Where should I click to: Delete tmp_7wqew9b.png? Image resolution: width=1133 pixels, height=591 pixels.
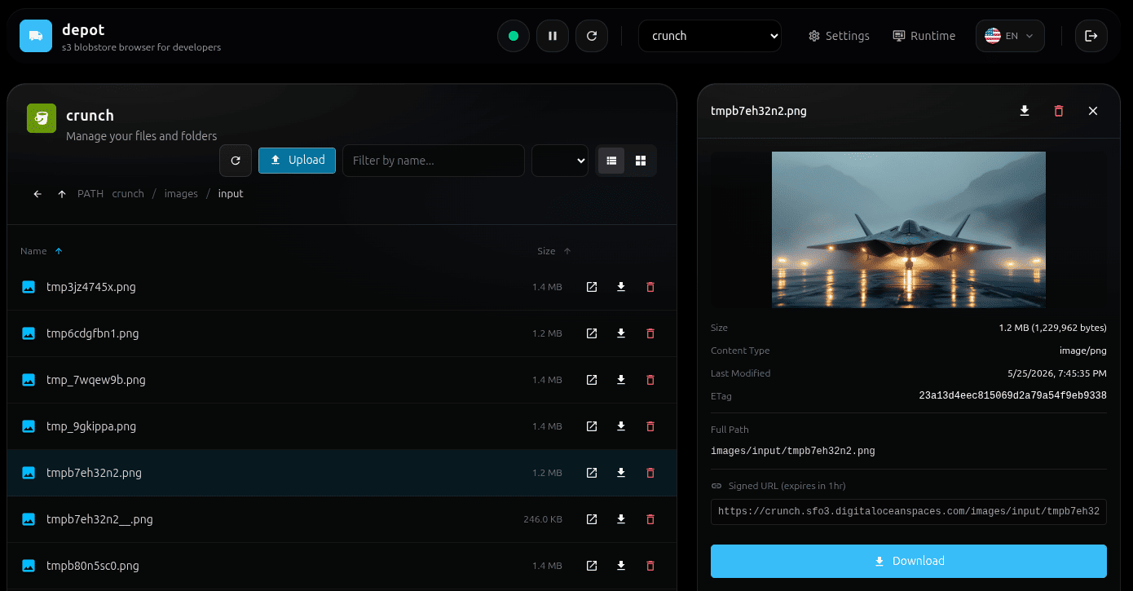(650, 380)
